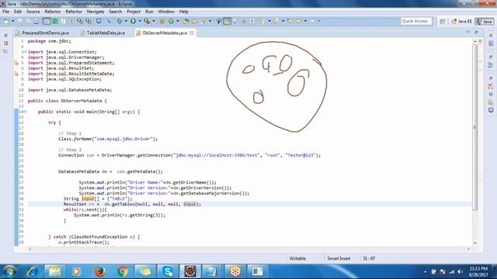Open Internet Explorer from taskbar
The width and height of the screenshot is (497, 279).
(x=32, y=271)
